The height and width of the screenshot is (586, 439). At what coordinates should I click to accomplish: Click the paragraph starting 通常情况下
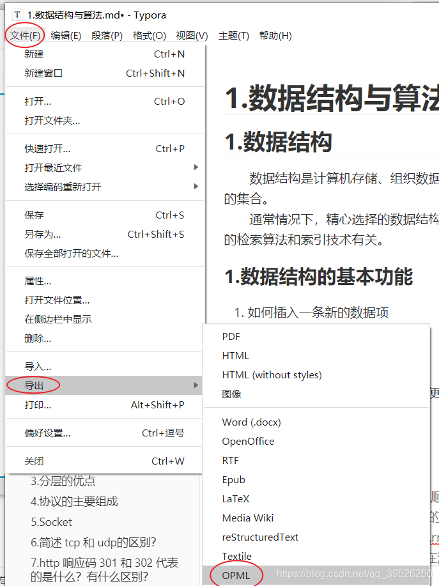(332, 229)
